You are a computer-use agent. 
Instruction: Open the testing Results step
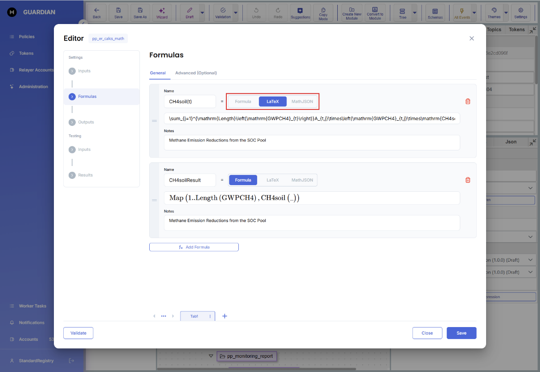85,175
